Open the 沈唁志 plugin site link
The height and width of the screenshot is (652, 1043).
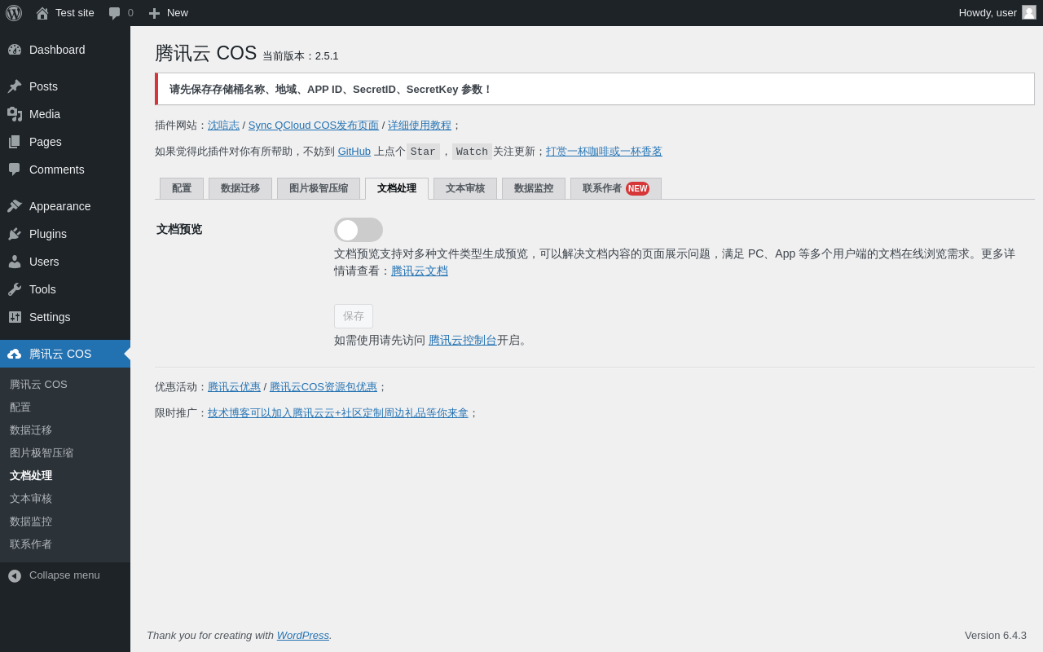coord(223,126)
